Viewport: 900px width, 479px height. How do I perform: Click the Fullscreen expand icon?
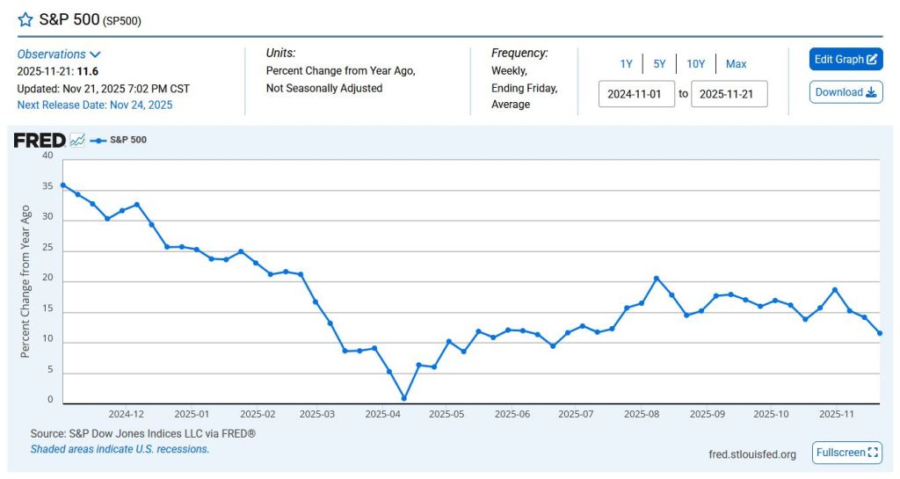[873, 453]
